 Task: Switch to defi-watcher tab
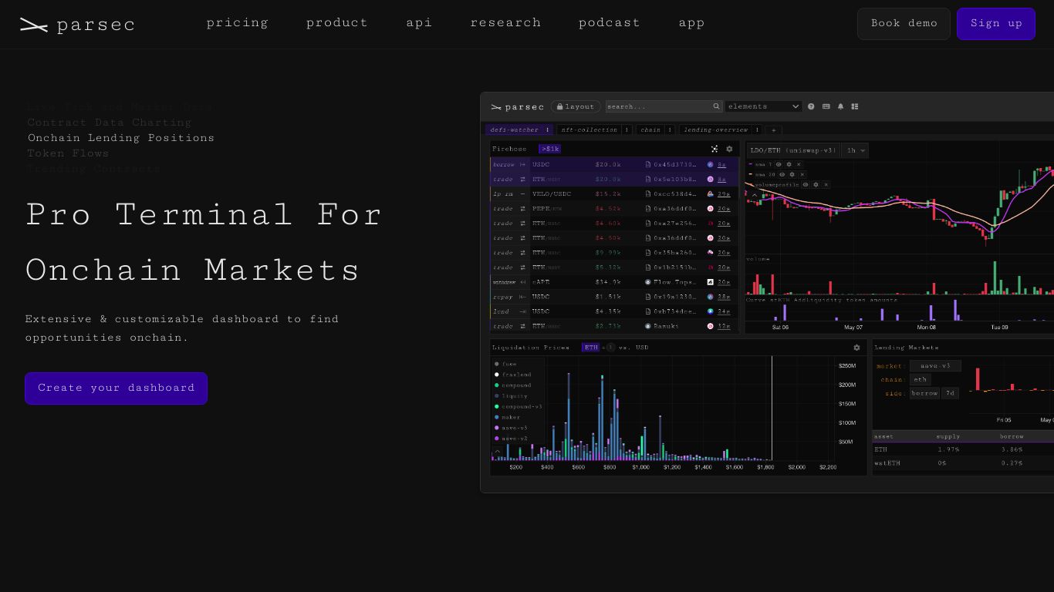coord(515,129)
